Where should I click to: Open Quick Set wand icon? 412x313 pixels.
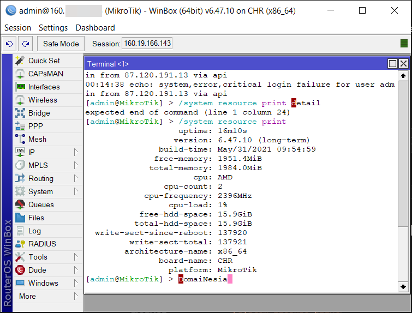pos(20,61)
